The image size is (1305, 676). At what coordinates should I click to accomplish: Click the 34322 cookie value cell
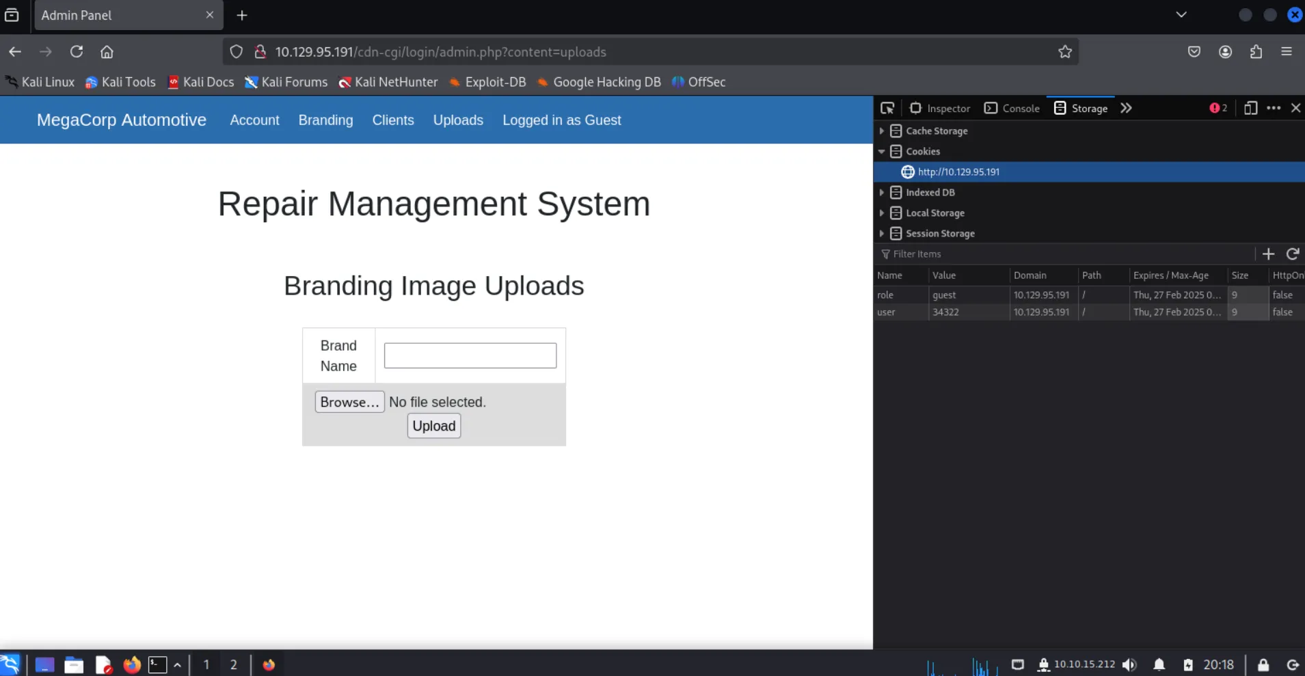[x=969, y=312]
